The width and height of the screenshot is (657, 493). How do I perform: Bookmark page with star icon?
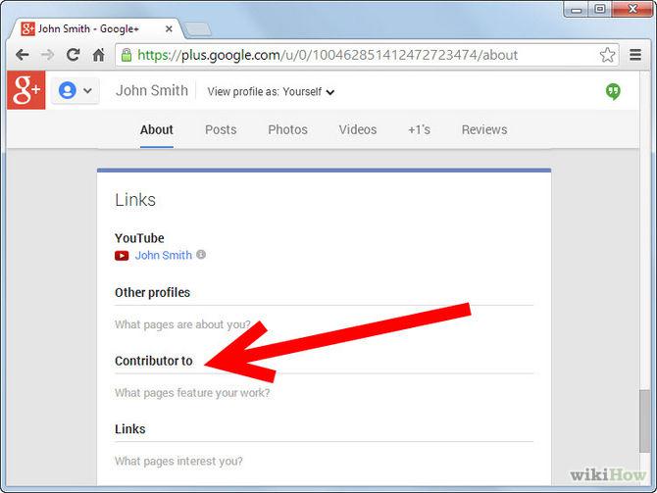607,55
